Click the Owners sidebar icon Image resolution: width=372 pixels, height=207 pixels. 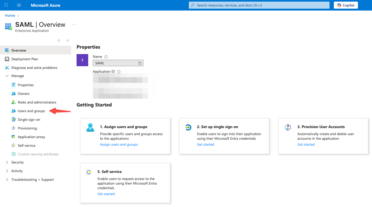(13, 94)
